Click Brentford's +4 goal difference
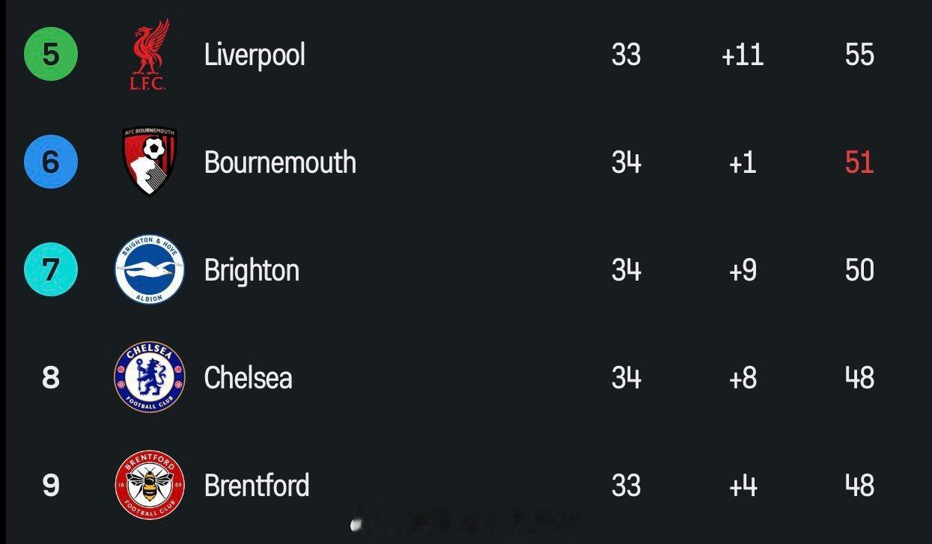932x544 pixels. click(743, 486)
